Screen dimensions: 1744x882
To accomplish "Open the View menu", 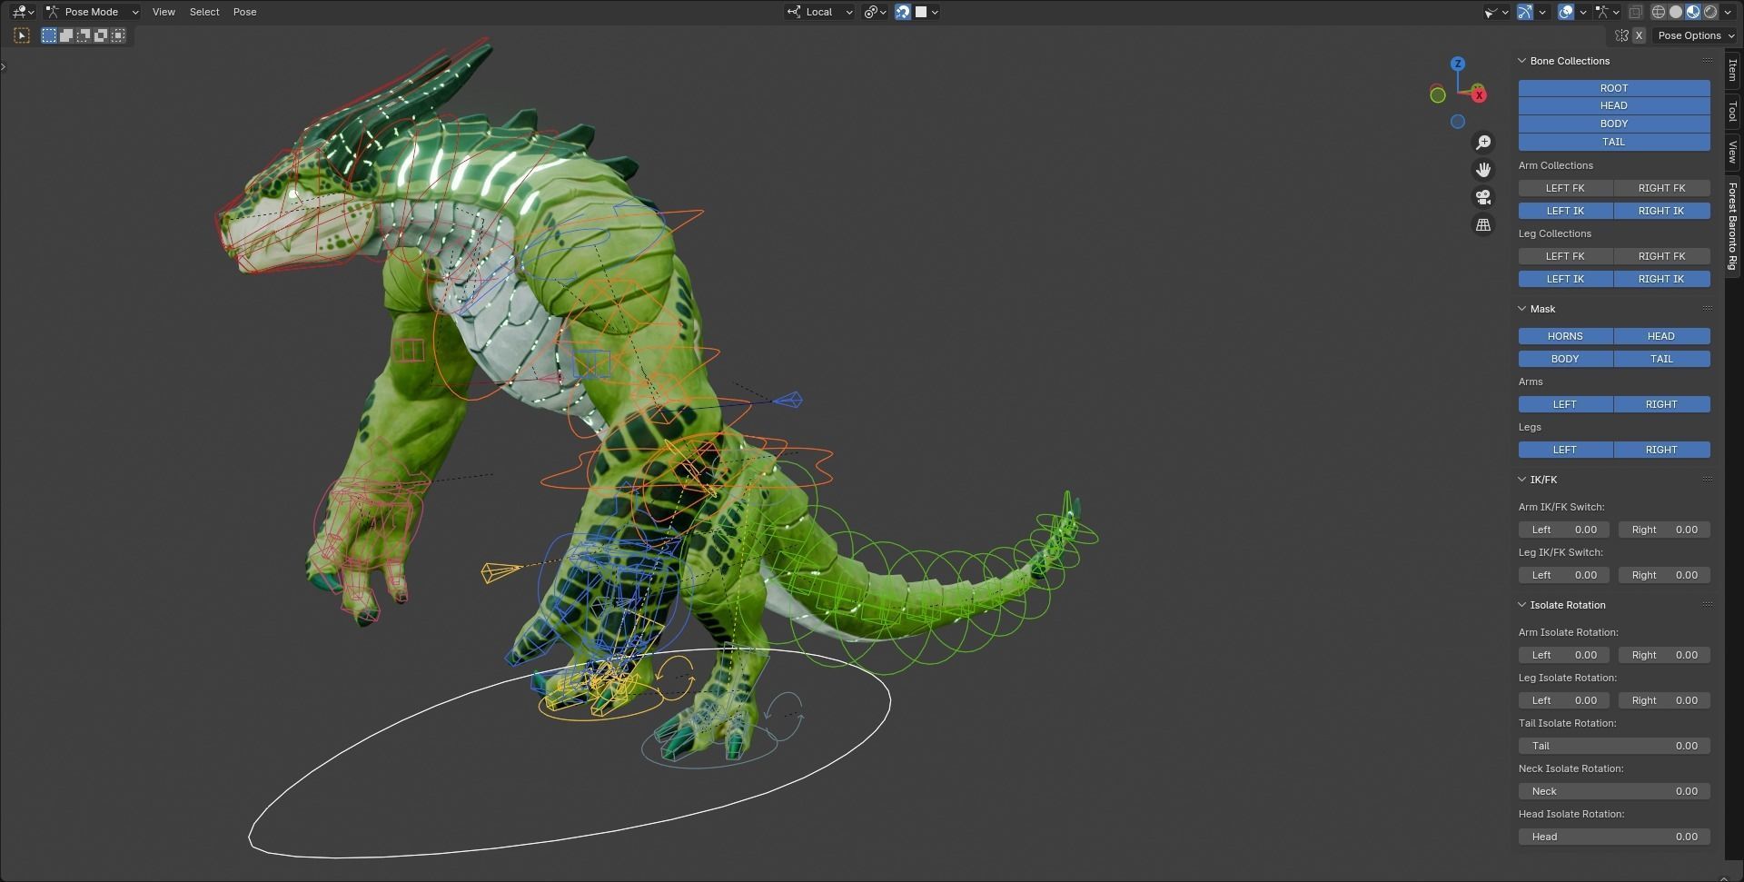I will pyautogui.click(x=163, y=12).
